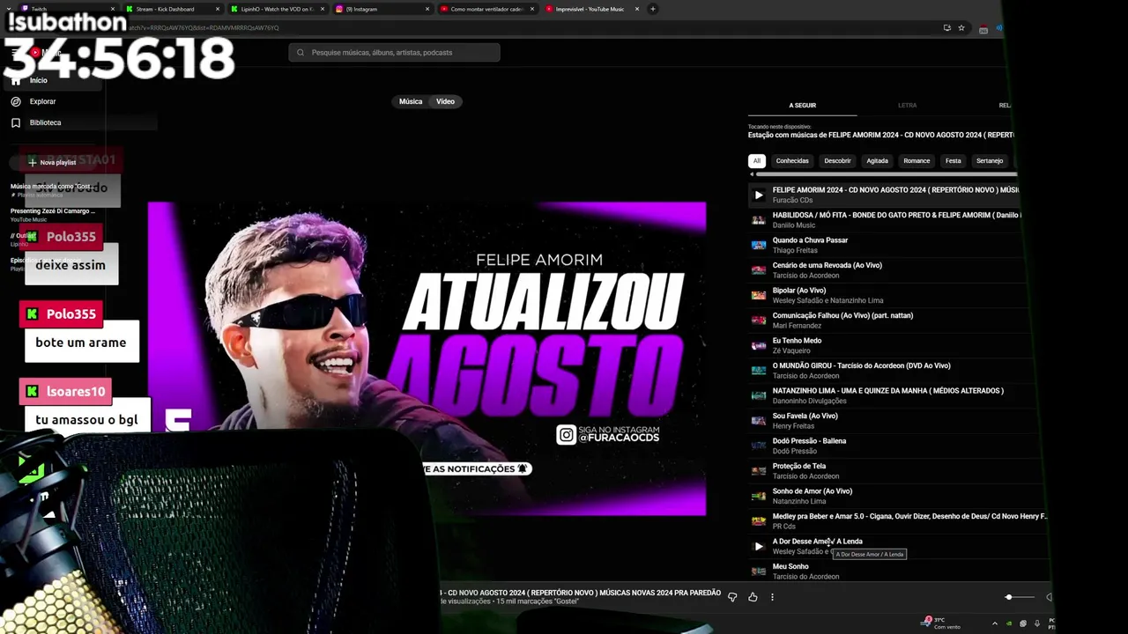The image size is (1128, 634).
Task: Select the Sertanejo filter chip
Action: pyautogui.click(x=990, y=161)
